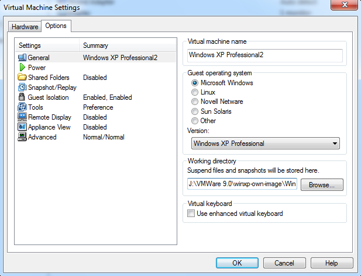
Task: Select the Other guest OS option
Action: click(x=195, y=121)
